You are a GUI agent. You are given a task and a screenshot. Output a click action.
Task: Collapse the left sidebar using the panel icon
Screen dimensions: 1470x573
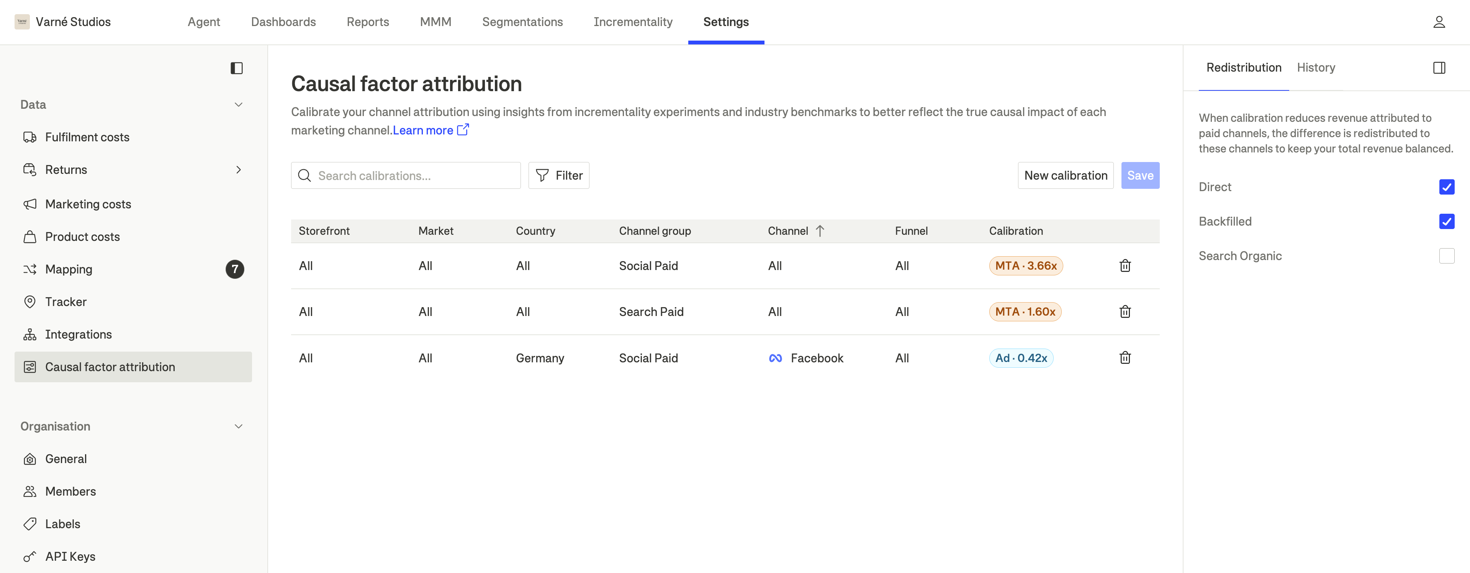coord(237,68)
